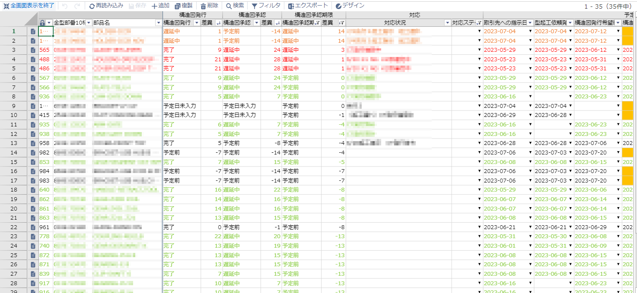Click the 対応 column group header

click(x=414, y=15)
